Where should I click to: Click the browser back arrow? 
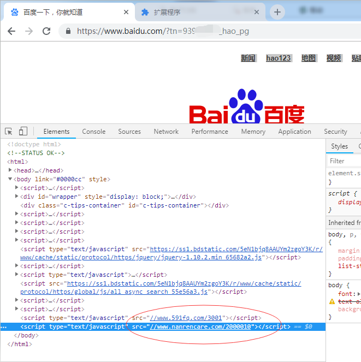11,31
